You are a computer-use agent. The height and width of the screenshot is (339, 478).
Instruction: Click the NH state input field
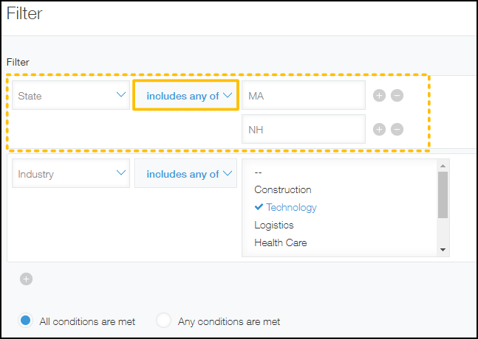(303, 130)
